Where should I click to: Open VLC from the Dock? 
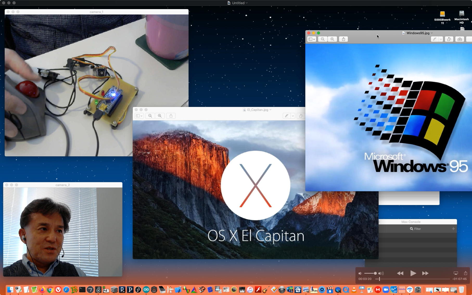[x=354, y=290]
